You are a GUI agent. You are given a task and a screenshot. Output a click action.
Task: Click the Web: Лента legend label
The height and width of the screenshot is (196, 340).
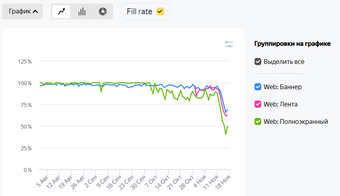pos(281,104)
